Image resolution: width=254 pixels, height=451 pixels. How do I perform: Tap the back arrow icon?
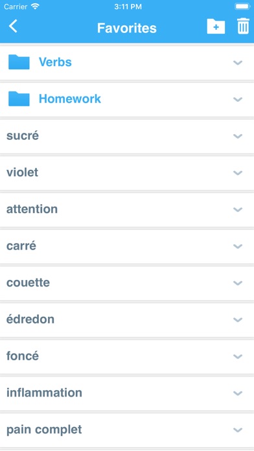(x=13, y=26)
